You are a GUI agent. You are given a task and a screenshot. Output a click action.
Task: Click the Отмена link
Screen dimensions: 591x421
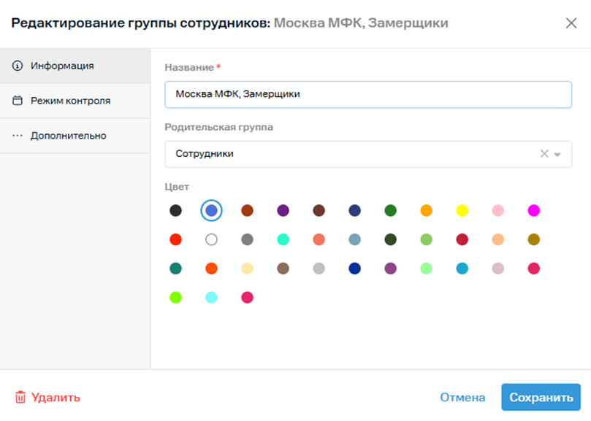coord(462,398)
